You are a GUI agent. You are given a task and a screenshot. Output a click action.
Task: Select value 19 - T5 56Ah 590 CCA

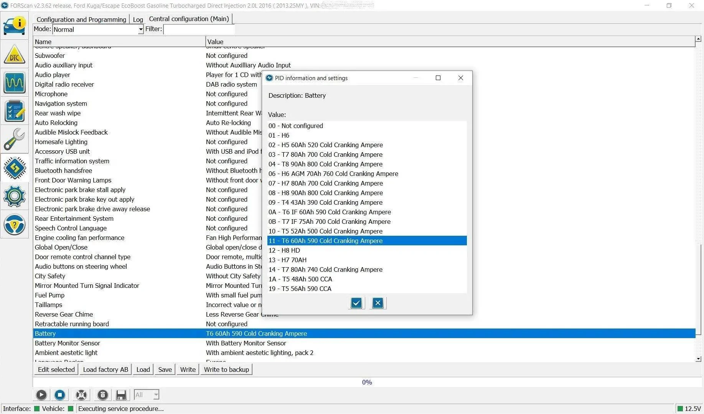[x=367, y=289]
